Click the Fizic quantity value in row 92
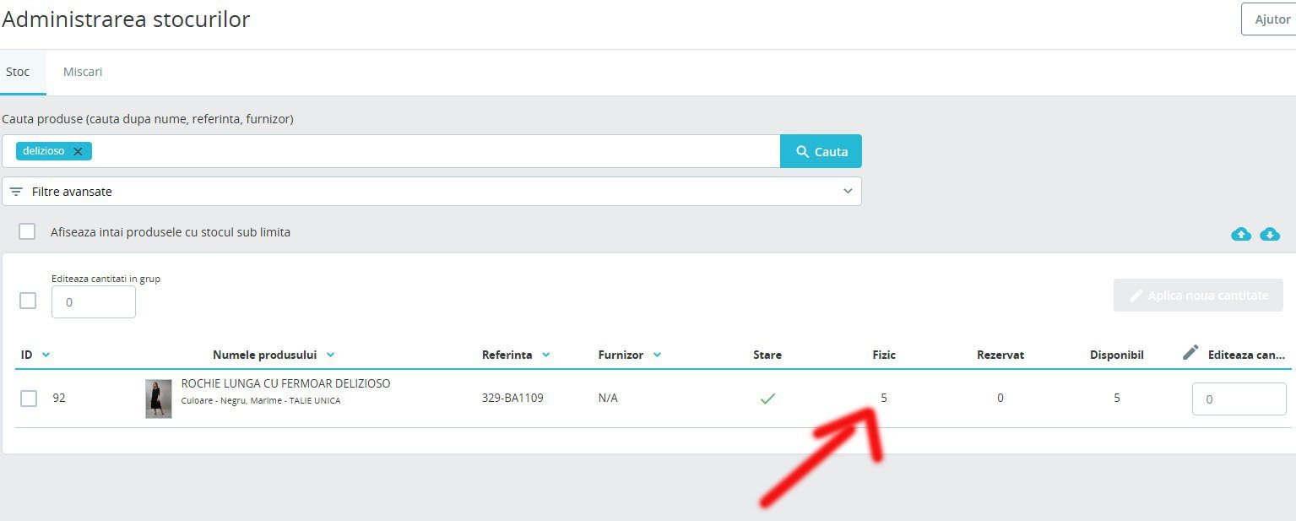1296x521 pixels. 884,398
